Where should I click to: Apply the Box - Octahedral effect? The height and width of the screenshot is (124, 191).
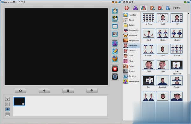pyautogui.click(x=177, y=65)
